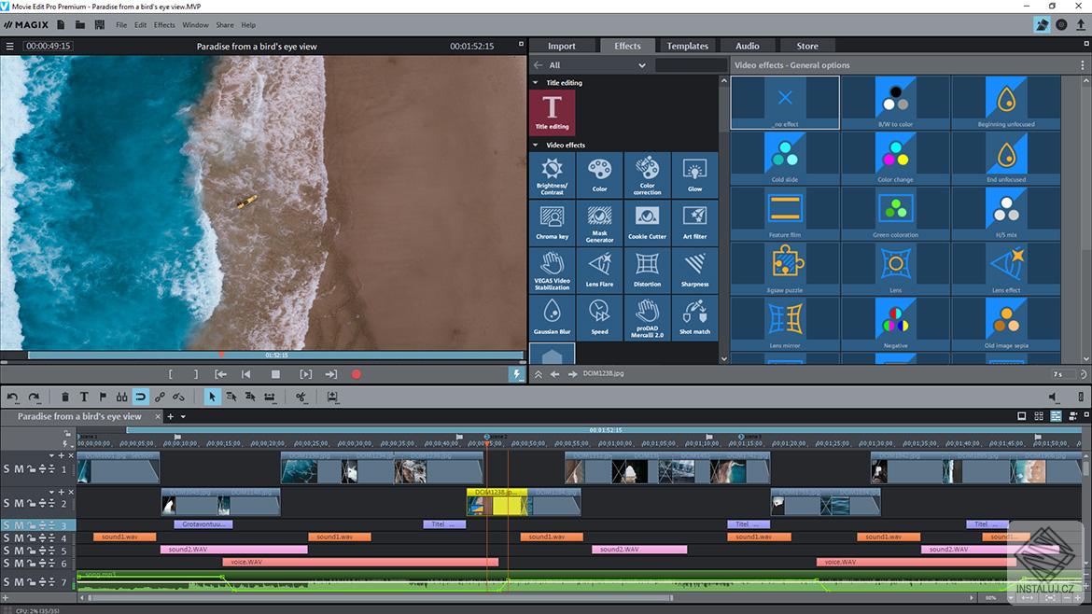The width and height of the screenshot is (1092, 614).
Task: Toggle the lock icon on track 2
Action: [x=32, y=502]
